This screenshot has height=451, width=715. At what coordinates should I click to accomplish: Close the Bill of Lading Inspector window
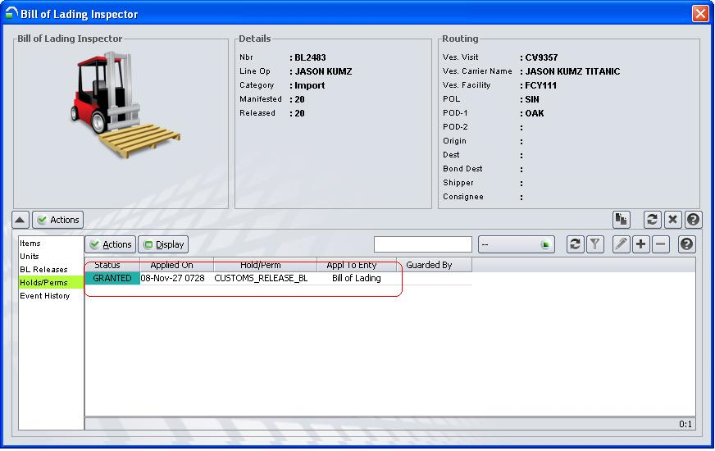pos(700,14)
